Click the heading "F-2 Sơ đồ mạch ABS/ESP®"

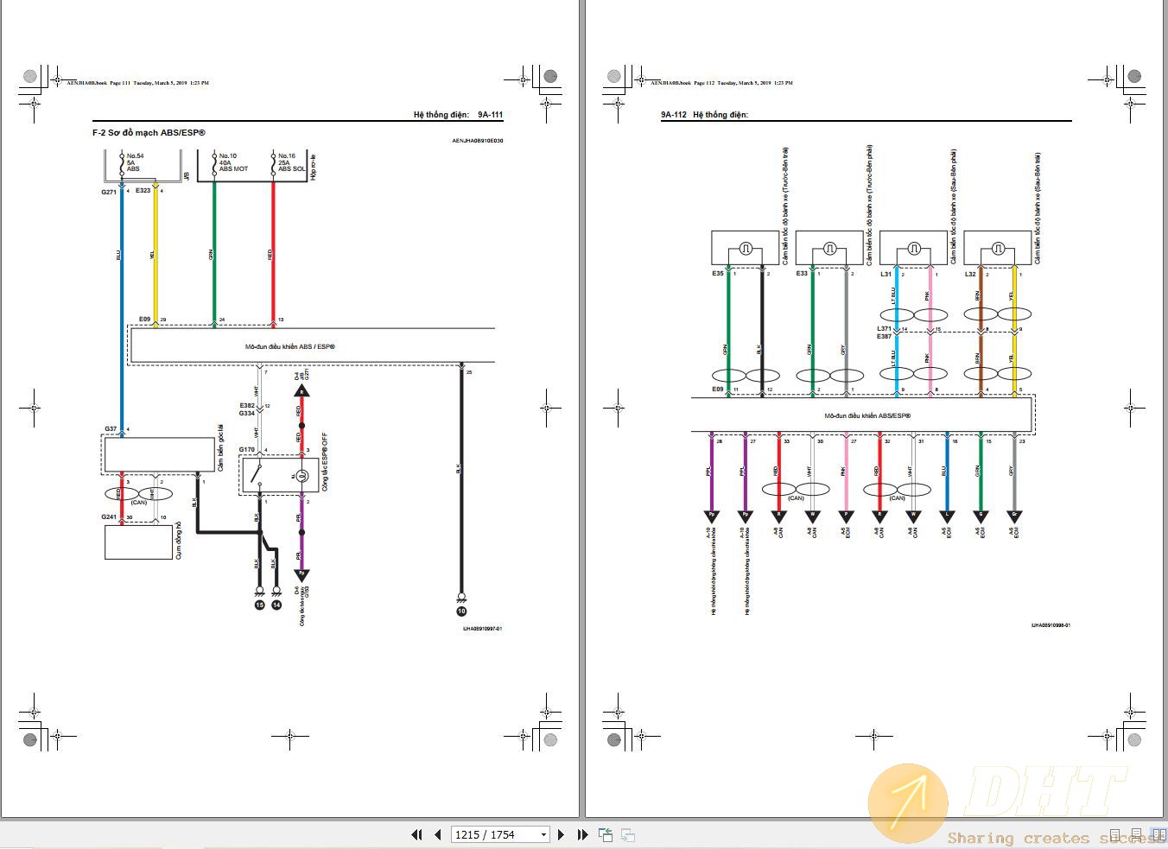coord(149,133)
